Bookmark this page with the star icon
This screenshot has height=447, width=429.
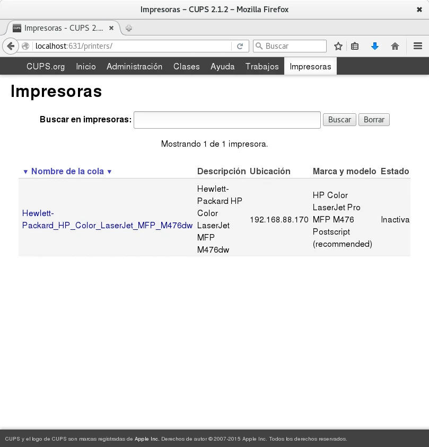coord(338,46)
